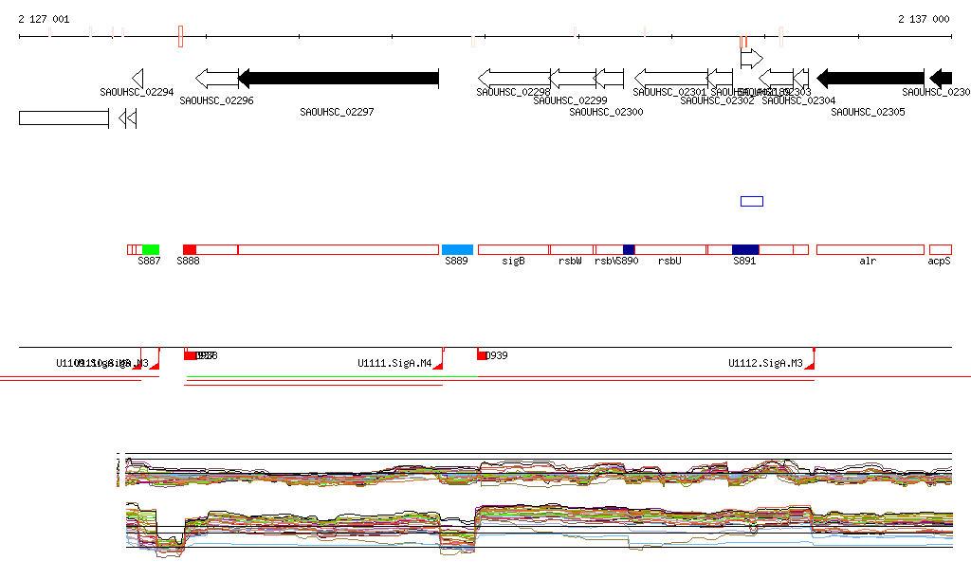
Task: Click the 'SAOUHSC_02297' text label
Action: click(337, 112)
